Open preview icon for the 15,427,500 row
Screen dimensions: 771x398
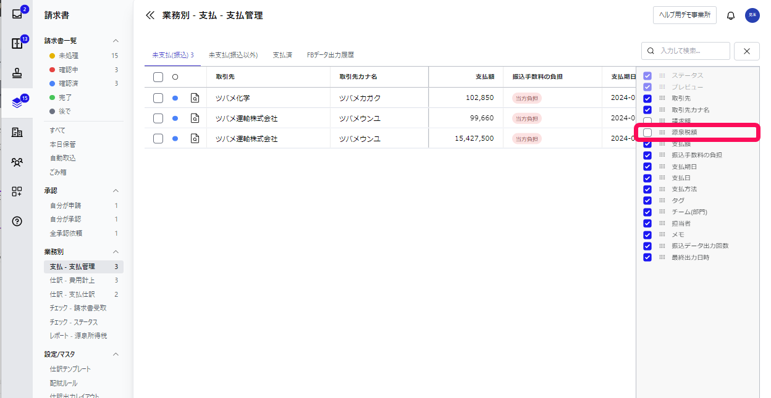(x=195, y=138)
